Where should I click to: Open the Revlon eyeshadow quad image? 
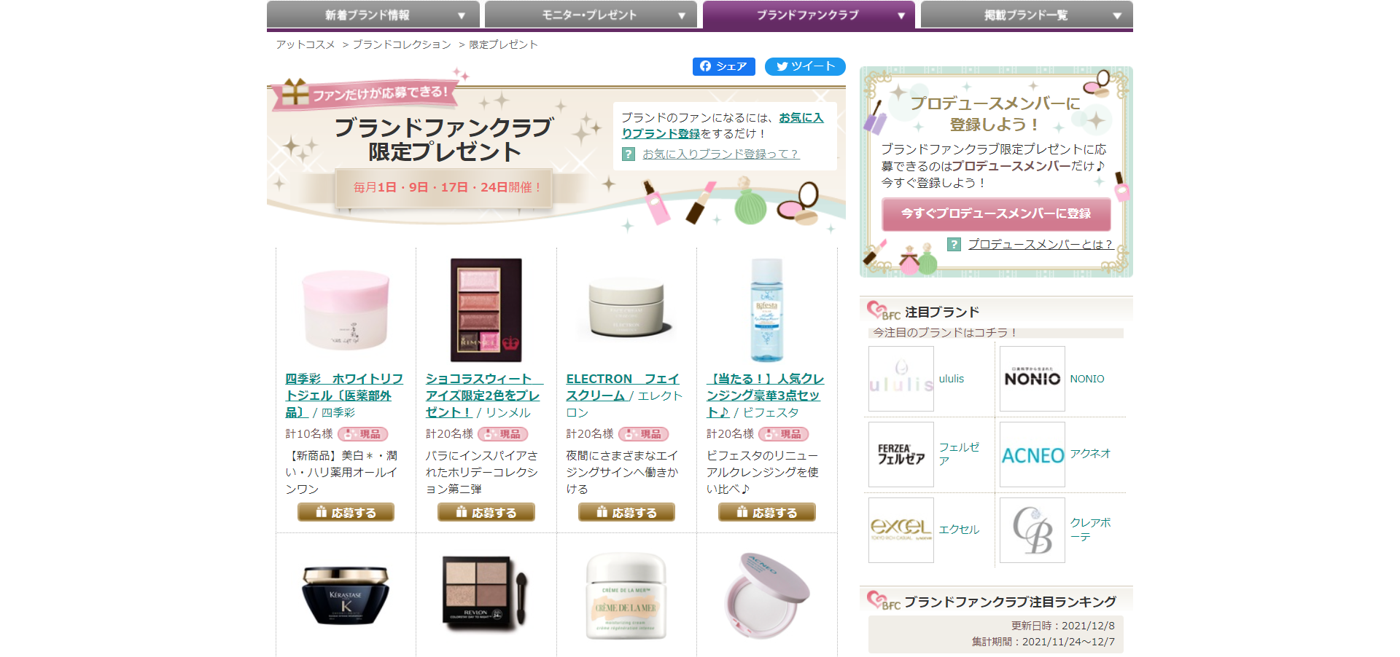click(485, 594)
